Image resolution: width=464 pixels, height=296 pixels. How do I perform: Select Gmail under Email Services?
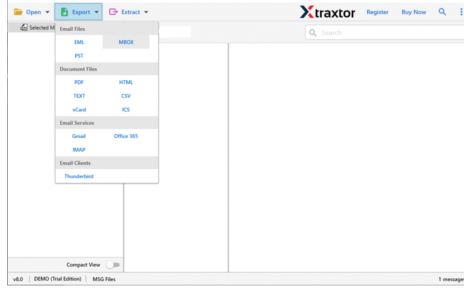click(79, 136)
